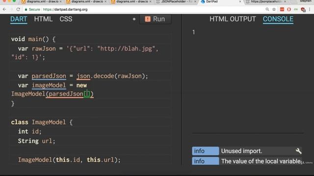
Task: Click the ImageModel(this.id, this.url) constructor
Action: [69, 160]
